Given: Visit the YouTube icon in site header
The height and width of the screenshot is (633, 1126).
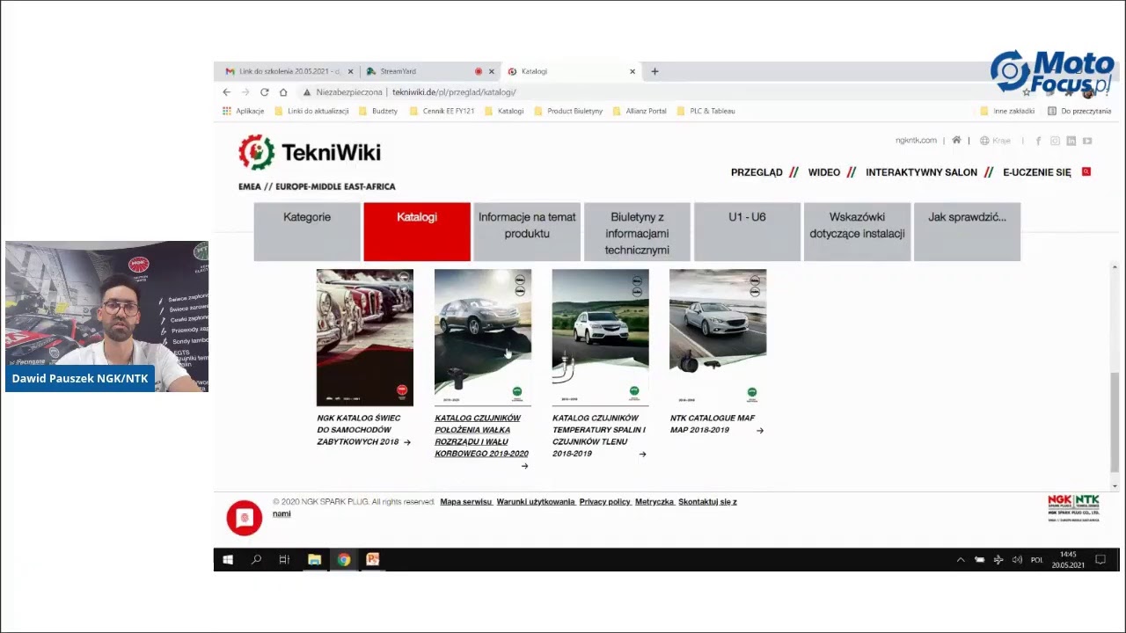Looking at the screenshot, I should click(x=1087, y=141).
